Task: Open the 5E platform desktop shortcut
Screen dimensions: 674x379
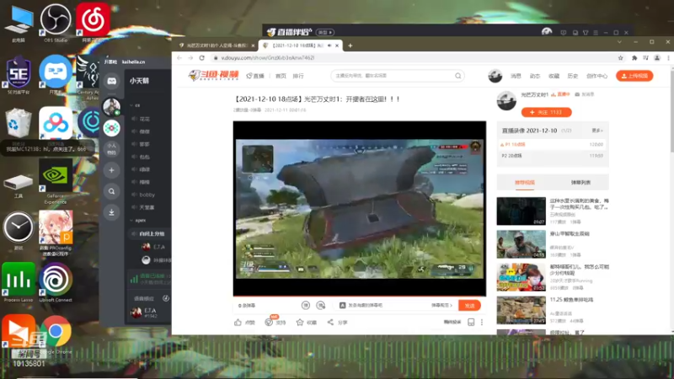Action: point(19,74)
